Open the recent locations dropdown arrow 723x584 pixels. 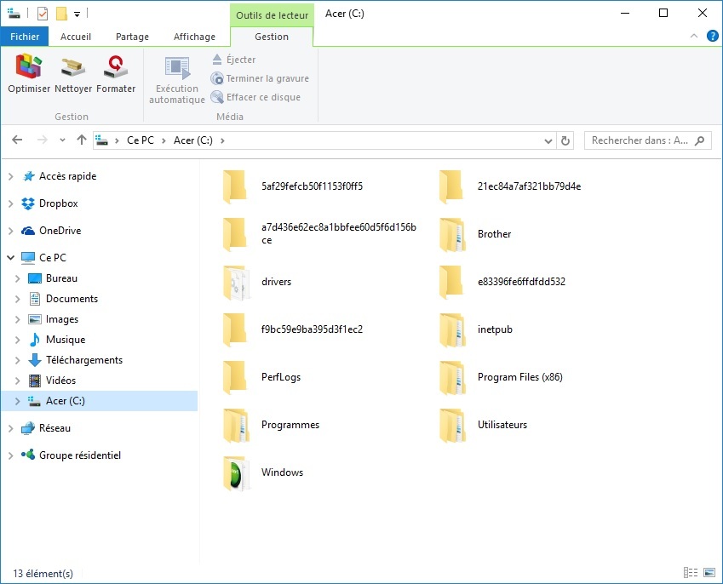click(x=62, y=140)
